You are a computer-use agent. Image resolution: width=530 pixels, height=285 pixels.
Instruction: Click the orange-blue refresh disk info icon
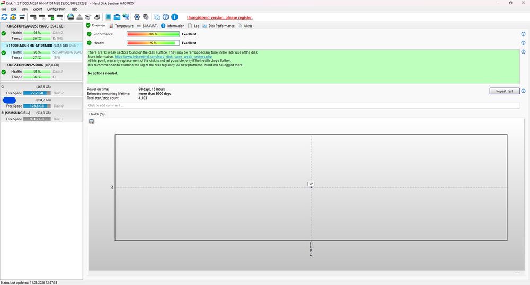coord(13,17)
